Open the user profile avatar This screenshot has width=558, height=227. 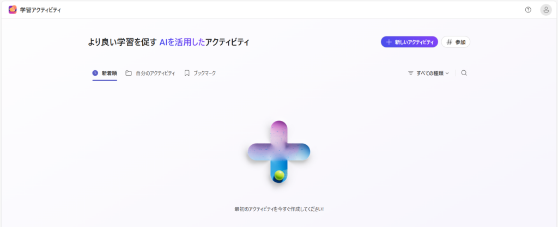(x=545, y=10)
